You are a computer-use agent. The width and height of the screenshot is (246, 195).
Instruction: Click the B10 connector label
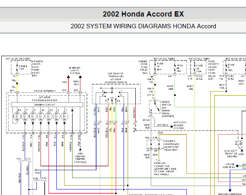64,90
